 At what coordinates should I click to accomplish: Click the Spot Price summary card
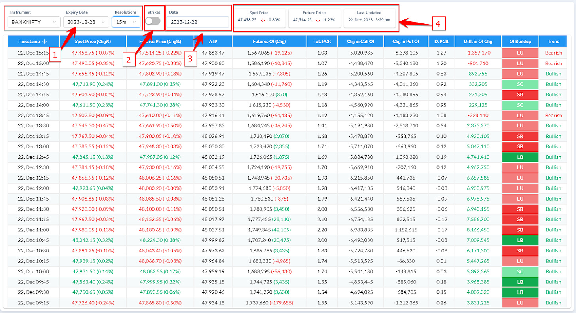coord(260,18)
